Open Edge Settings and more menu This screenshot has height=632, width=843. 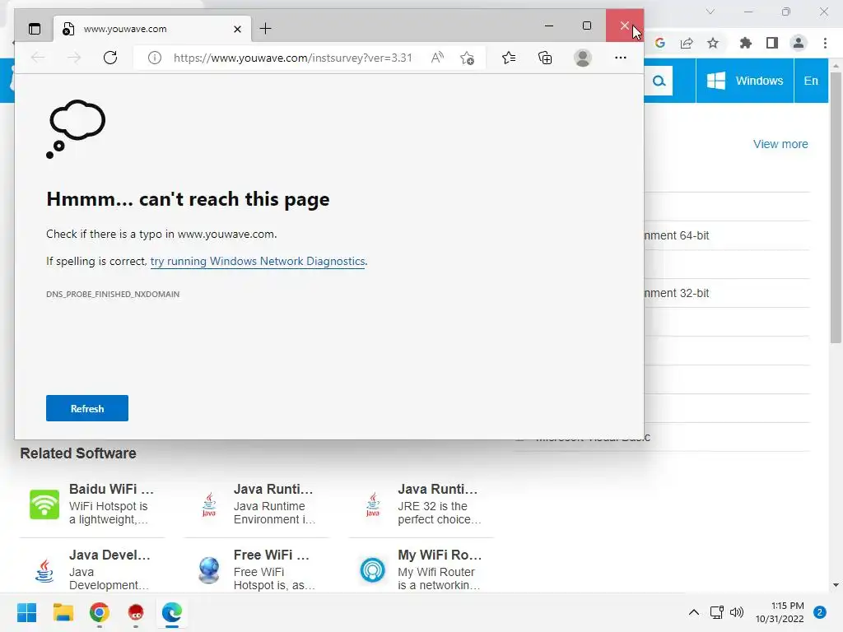621,58
